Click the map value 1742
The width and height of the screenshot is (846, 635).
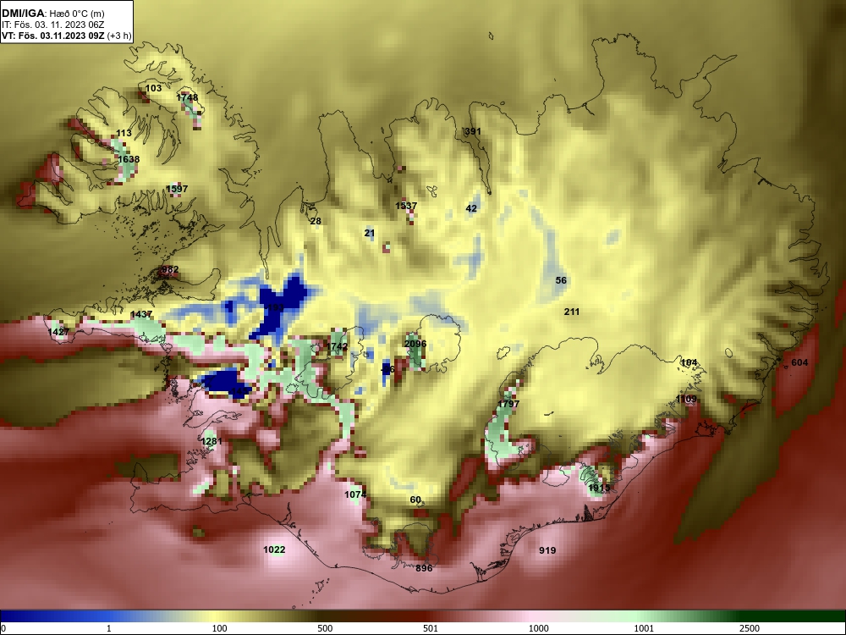tap(338, 346)
